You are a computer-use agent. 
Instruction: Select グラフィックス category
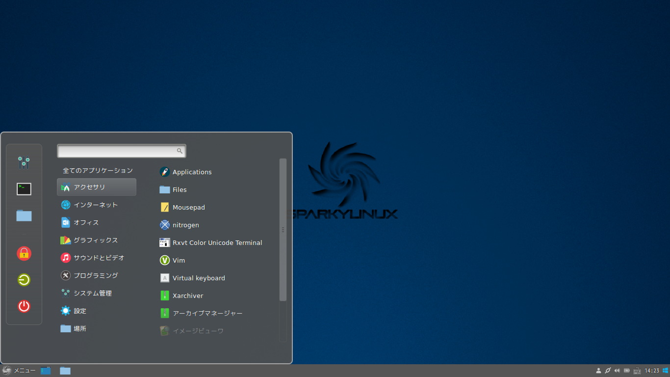[97, 240]
